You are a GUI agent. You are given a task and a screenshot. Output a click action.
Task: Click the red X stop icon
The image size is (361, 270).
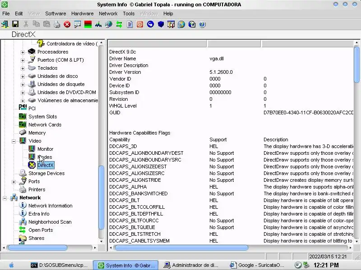[67, 24]
